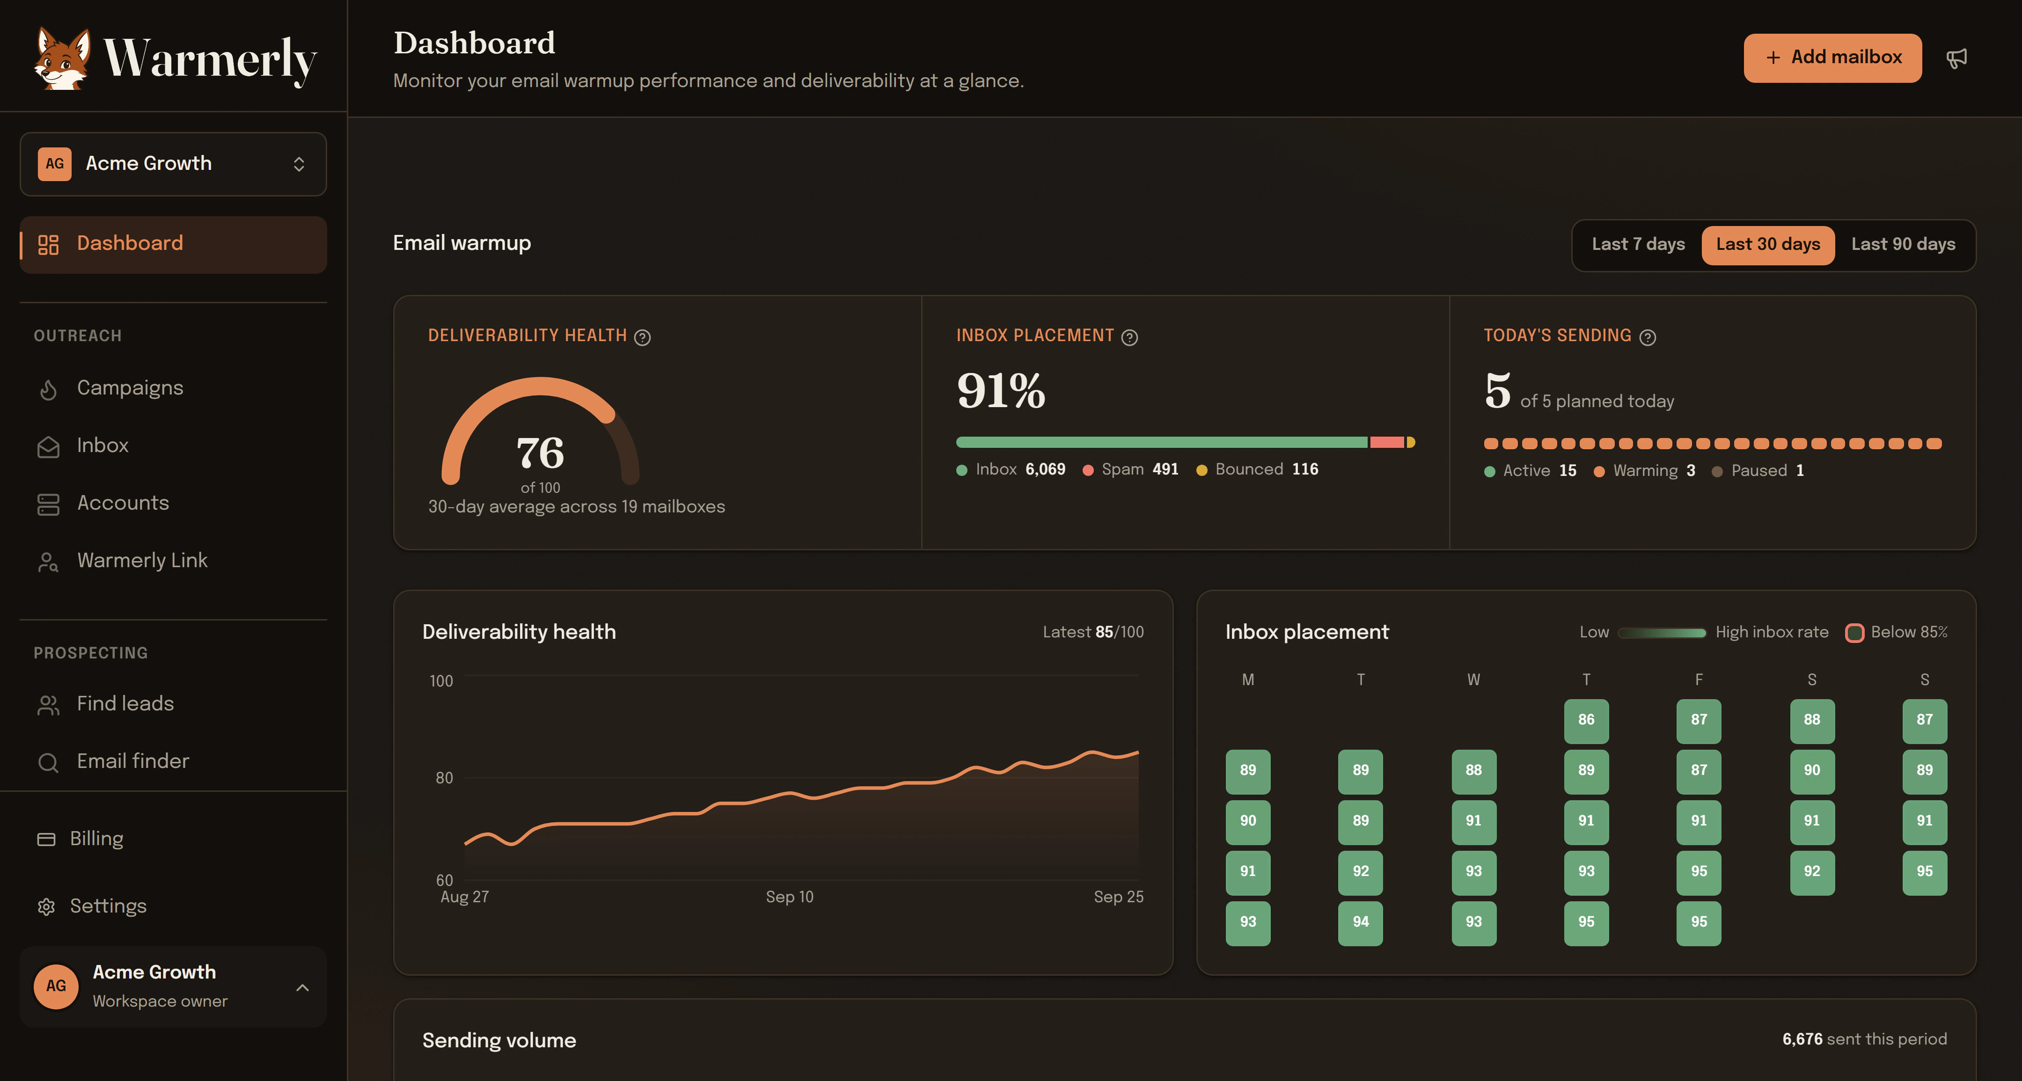Open the Acme Growth workspace switcher arrows
Viewport: 2022px width, 1081px height.
(x=299, y=164)
